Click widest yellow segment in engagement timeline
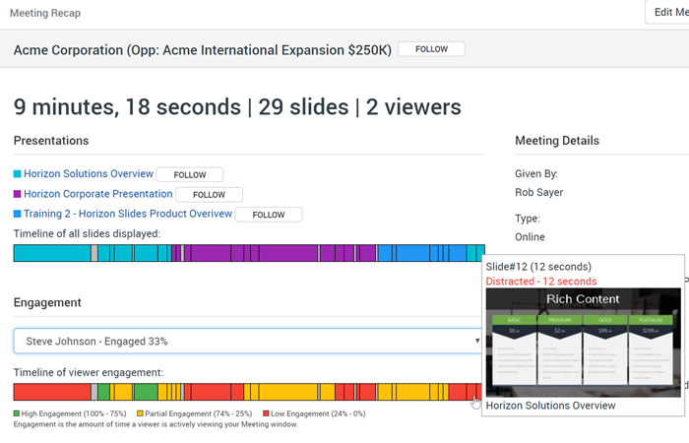The width and height of the screenshot is (689, 443). pos(288,392)
